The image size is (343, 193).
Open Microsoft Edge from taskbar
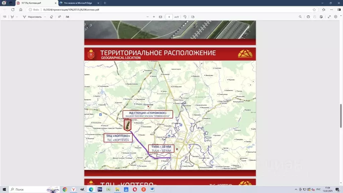(91, 190)
